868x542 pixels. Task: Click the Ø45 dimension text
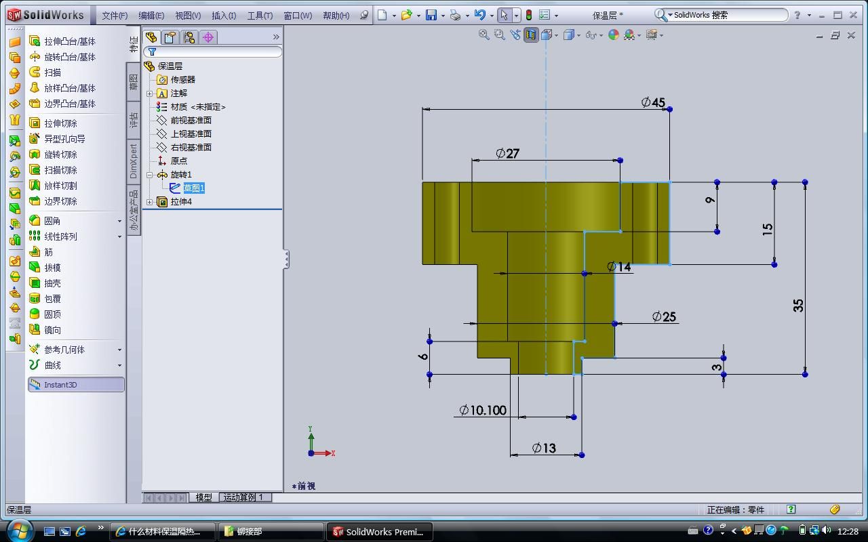(x=653, y=102)
